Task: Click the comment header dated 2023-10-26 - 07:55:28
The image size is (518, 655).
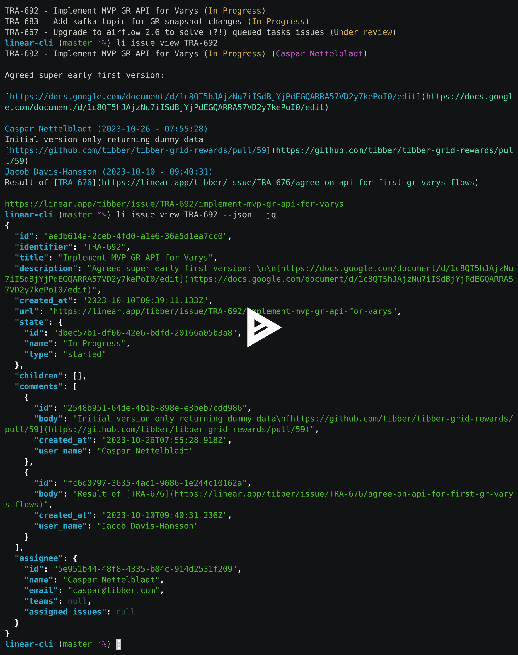Action: point(106,129)
